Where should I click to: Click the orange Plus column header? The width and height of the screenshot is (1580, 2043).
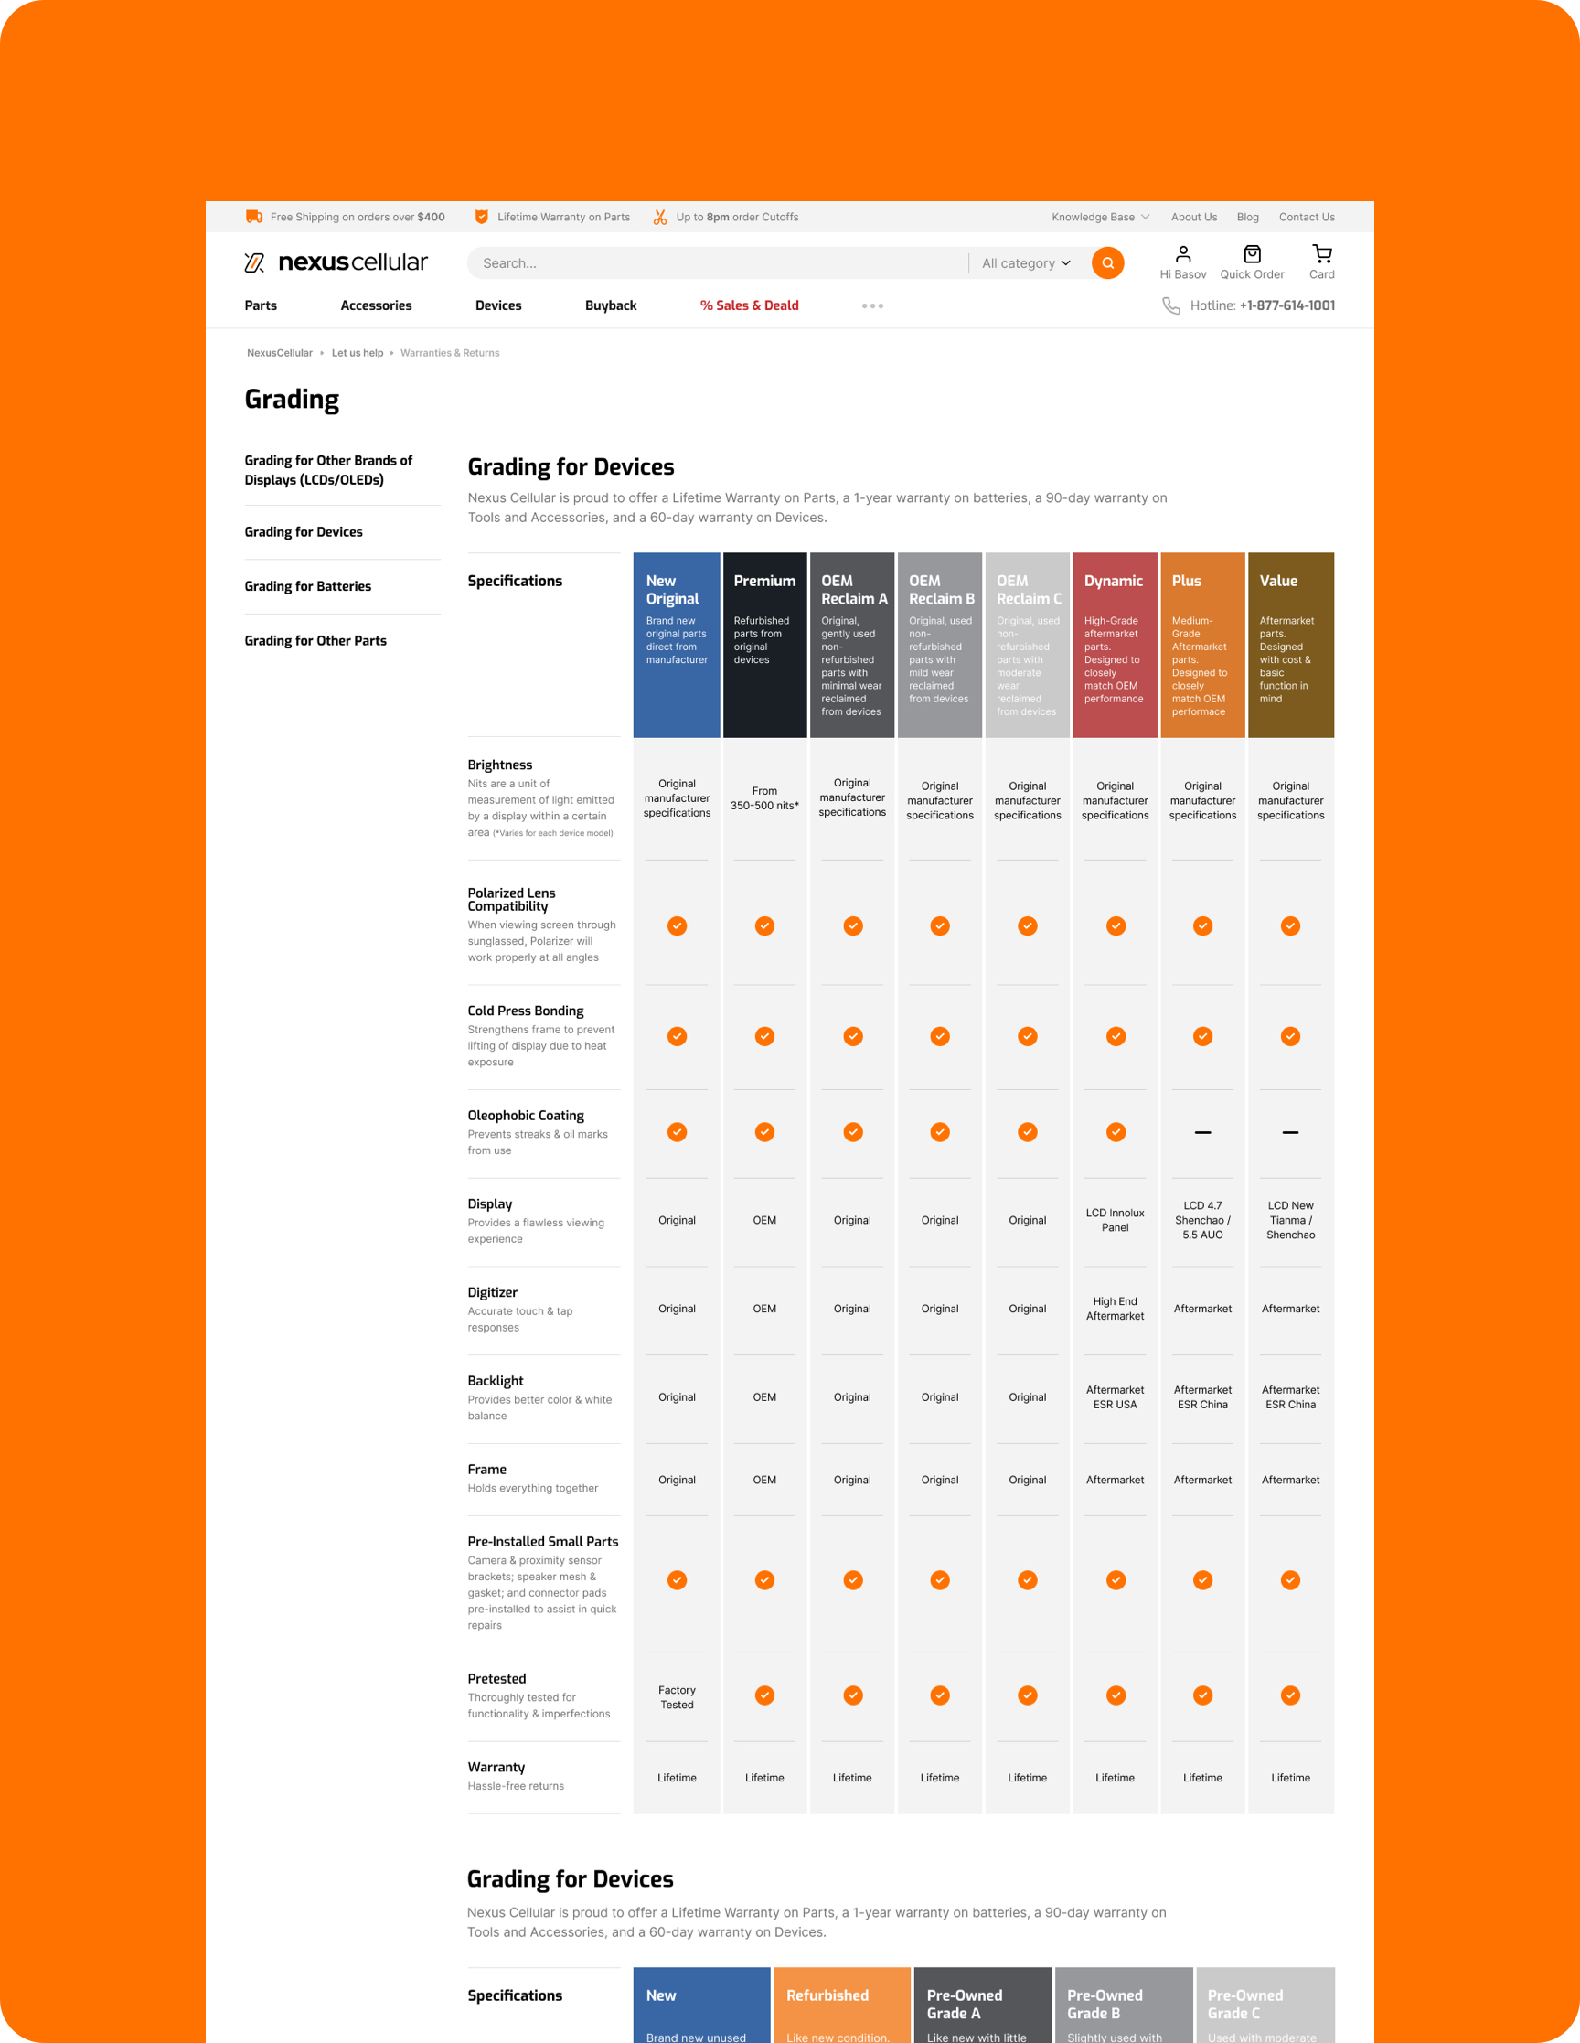click(x=1203, y=646)
